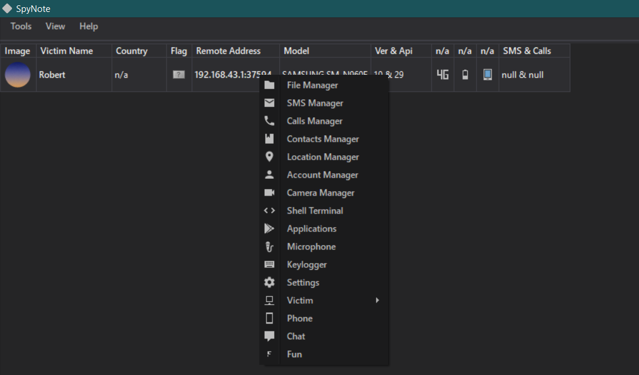Click the Keylogger keyboard icon

[x=269, y=264]
